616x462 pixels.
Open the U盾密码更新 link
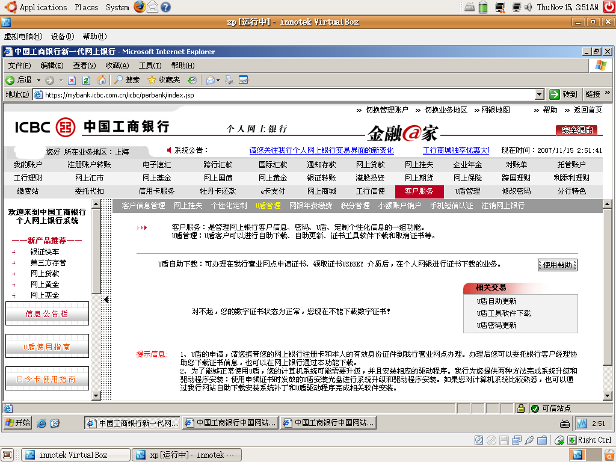(x=496, y=325)
